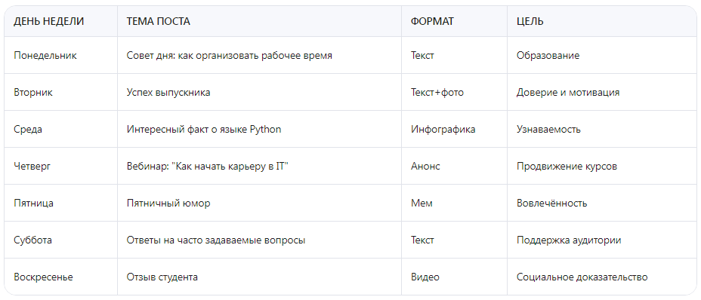Click the Четверг row label
This screenshot has width=701, height=300.
(x=32, y=167)
